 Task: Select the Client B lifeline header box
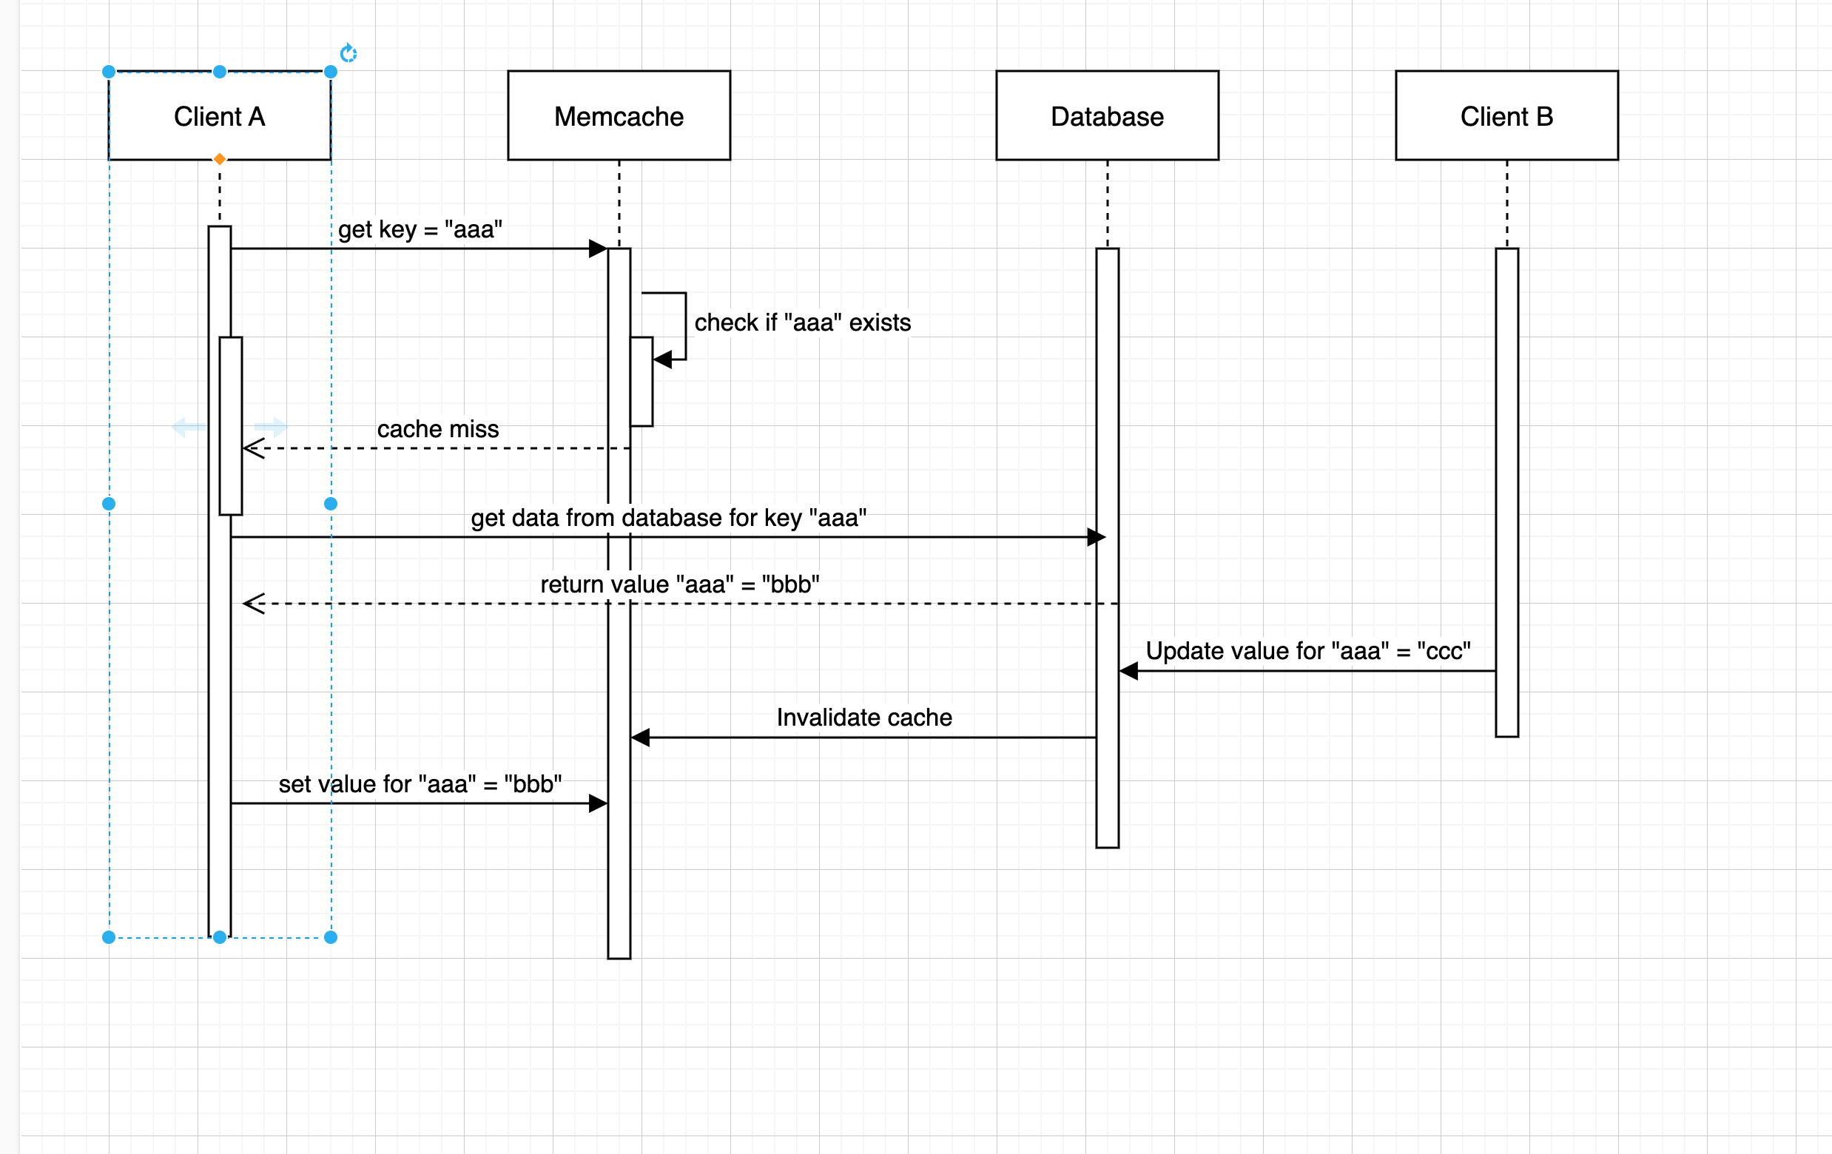tap(1506, 115)
